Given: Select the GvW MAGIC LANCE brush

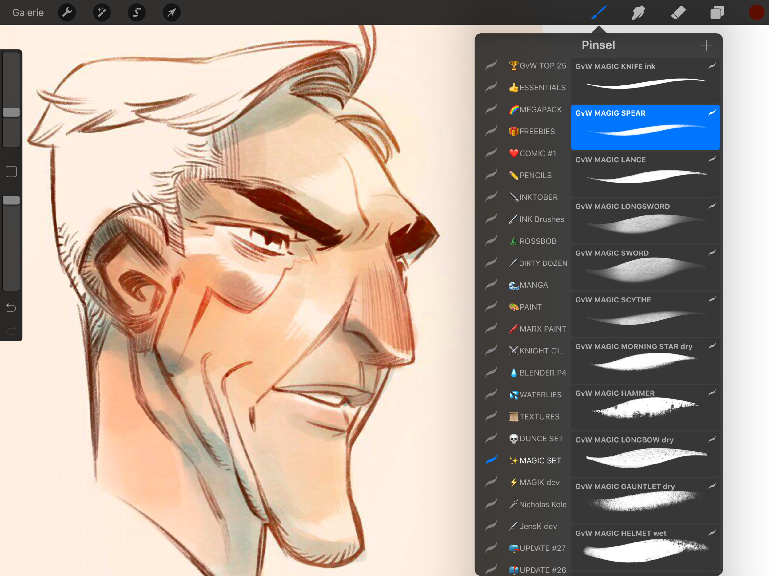Looking at the screenshot, I should 645,174.
